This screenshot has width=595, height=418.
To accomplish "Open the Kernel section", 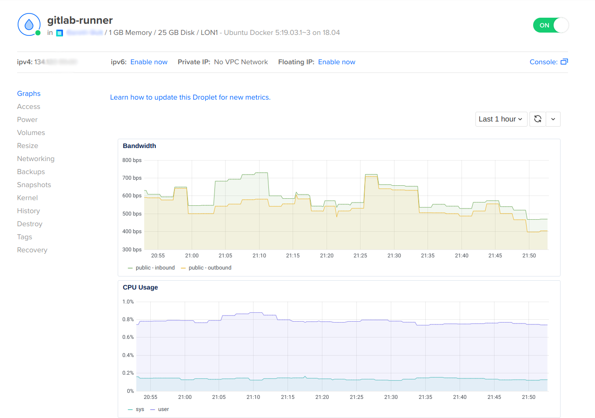I will pos(27,198).
